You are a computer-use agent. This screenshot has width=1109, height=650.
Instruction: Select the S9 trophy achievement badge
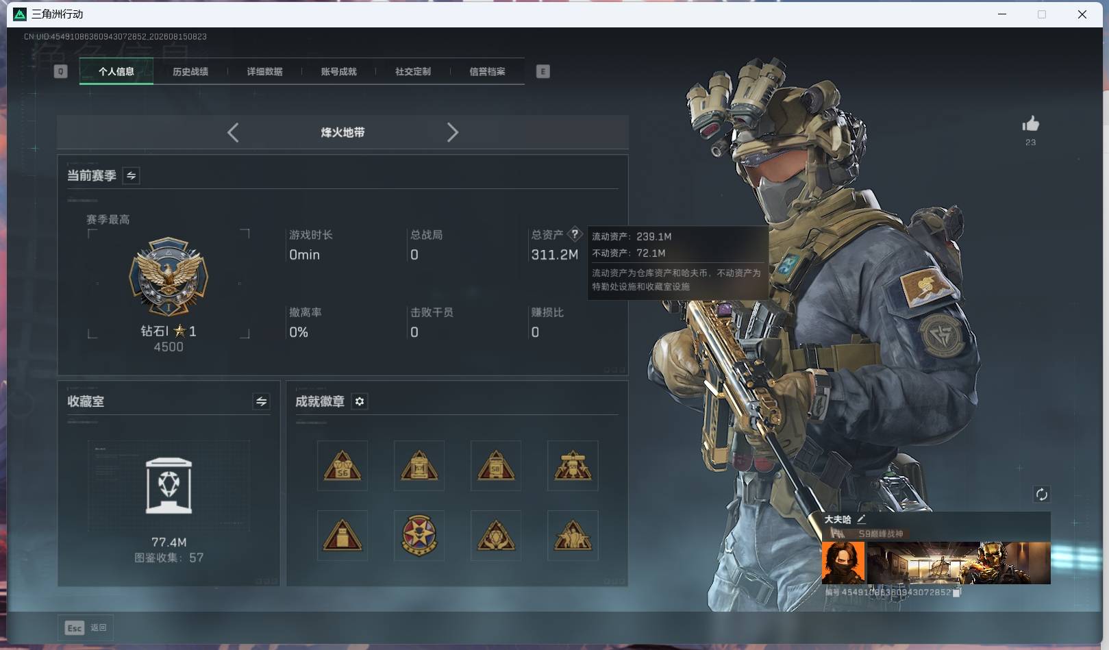point(573,466)
